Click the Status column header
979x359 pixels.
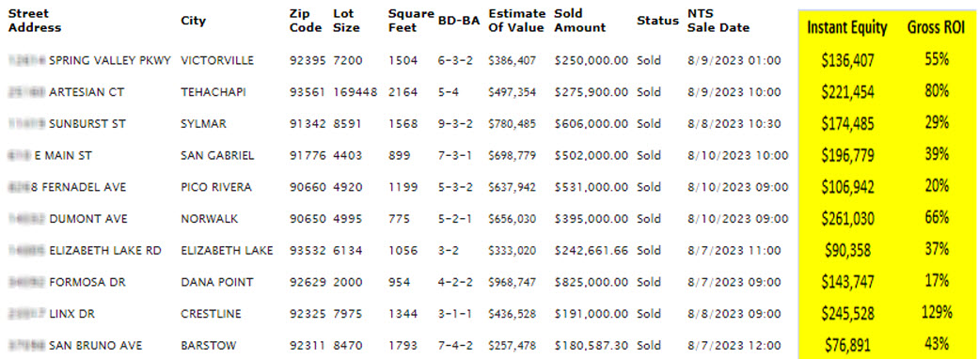(x=657, y=21)
